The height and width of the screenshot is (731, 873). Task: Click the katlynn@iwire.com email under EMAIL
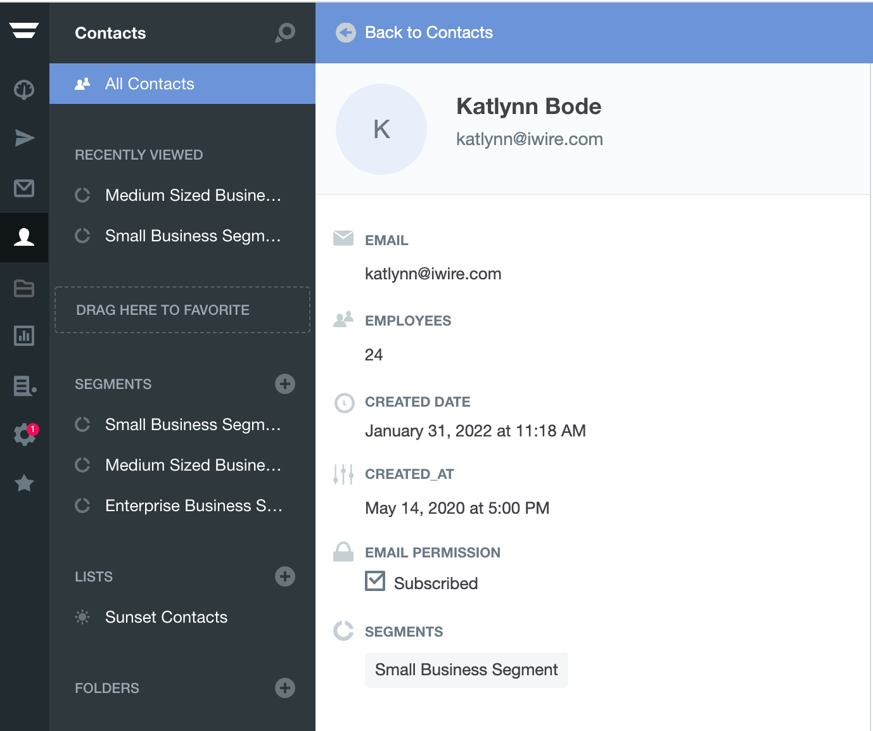(x=433, y=274)
